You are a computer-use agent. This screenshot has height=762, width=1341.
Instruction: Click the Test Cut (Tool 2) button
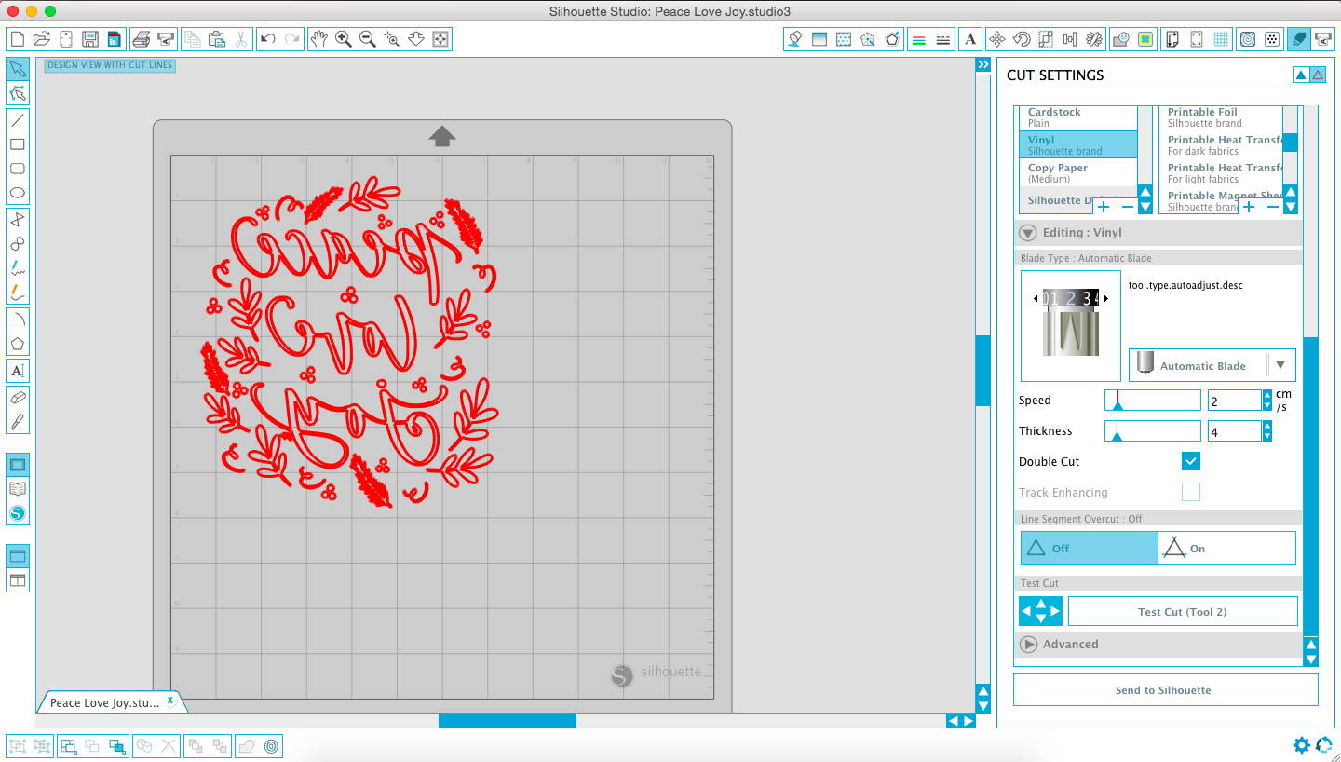coord(1182,612)
